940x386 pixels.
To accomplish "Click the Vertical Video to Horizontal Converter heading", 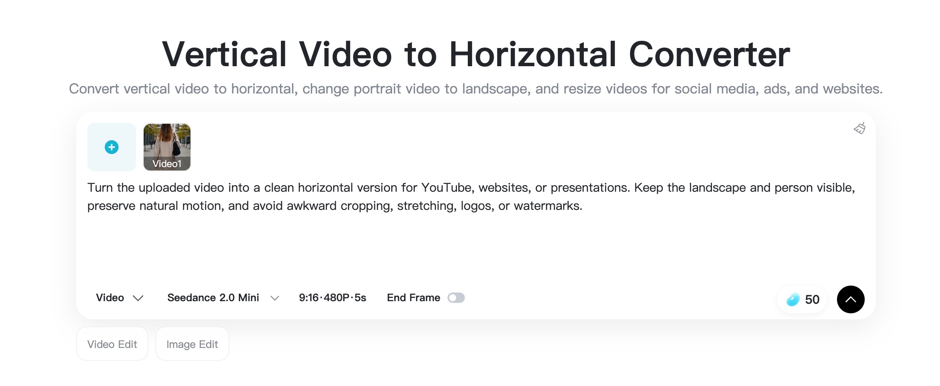I will [x=476, y=55].
